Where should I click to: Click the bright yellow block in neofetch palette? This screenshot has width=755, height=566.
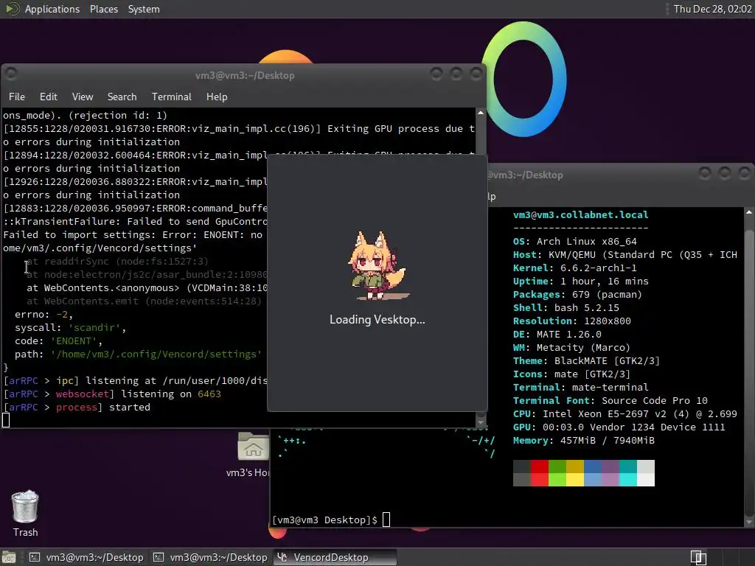tap(575, 480)
